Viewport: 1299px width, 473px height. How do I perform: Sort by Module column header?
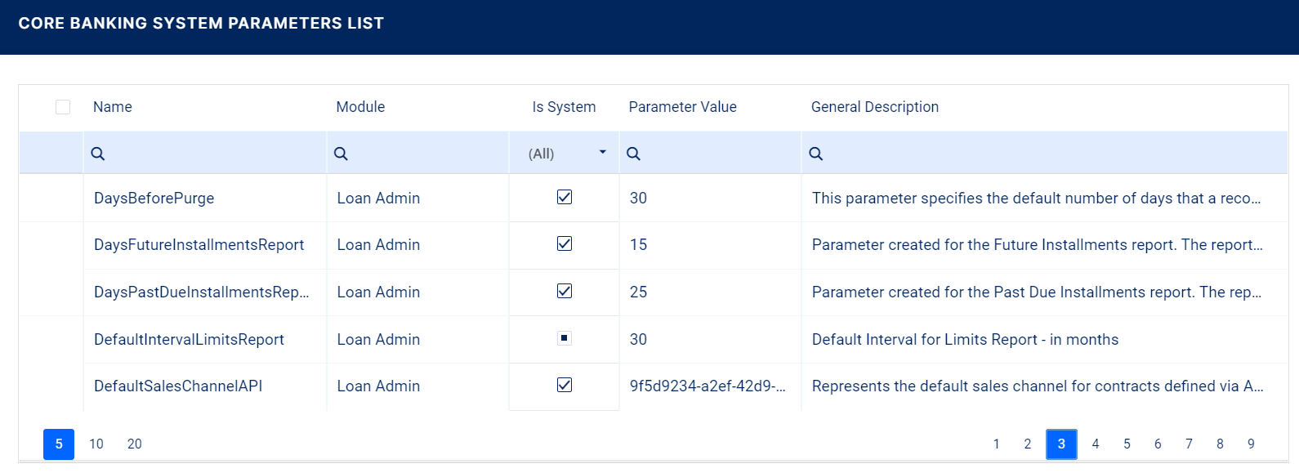coord(360,107)
